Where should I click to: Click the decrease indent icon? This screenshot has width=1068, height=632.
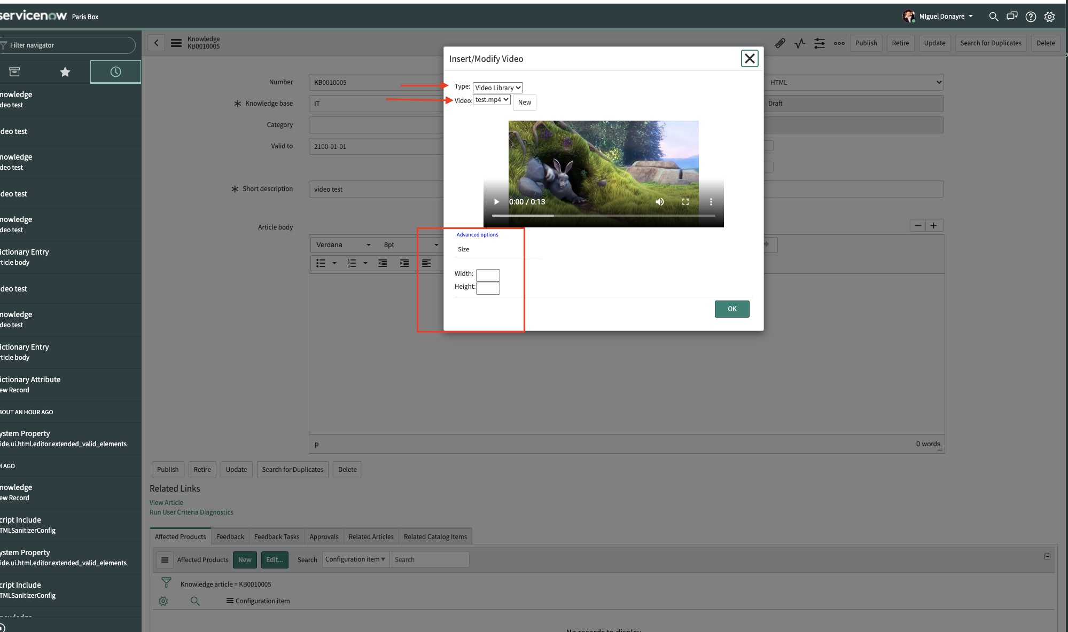pyautogui.click(x=383, y=263)
